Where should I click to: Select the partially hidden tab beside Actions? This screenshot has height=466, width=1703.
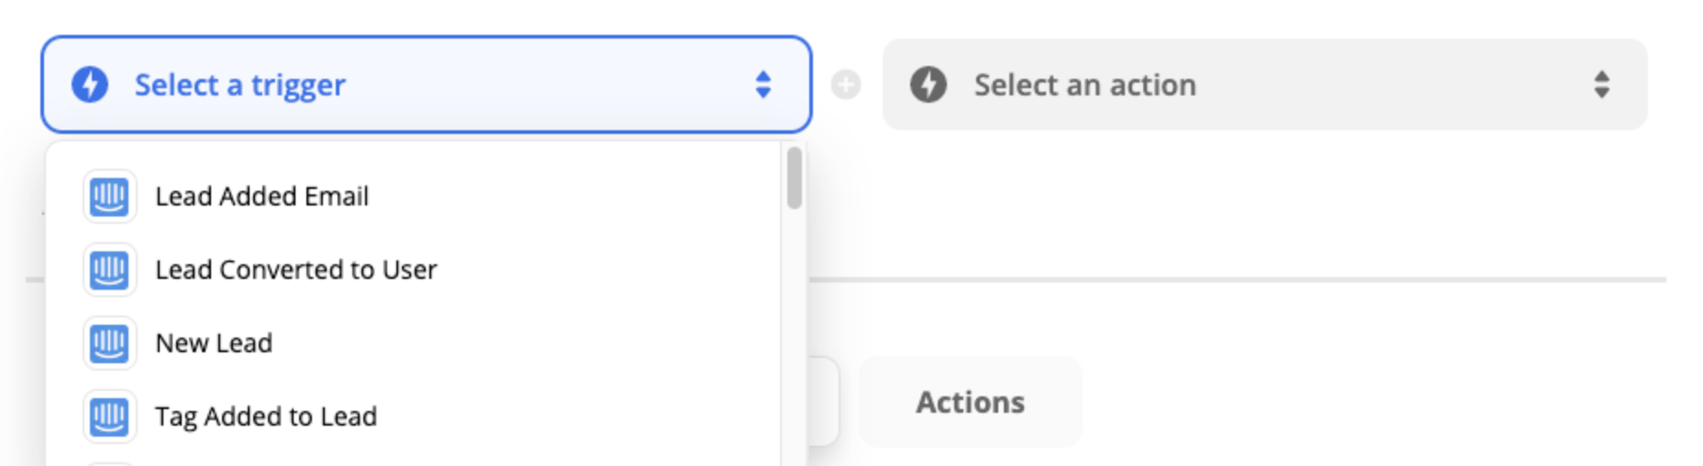pos(824,402)
